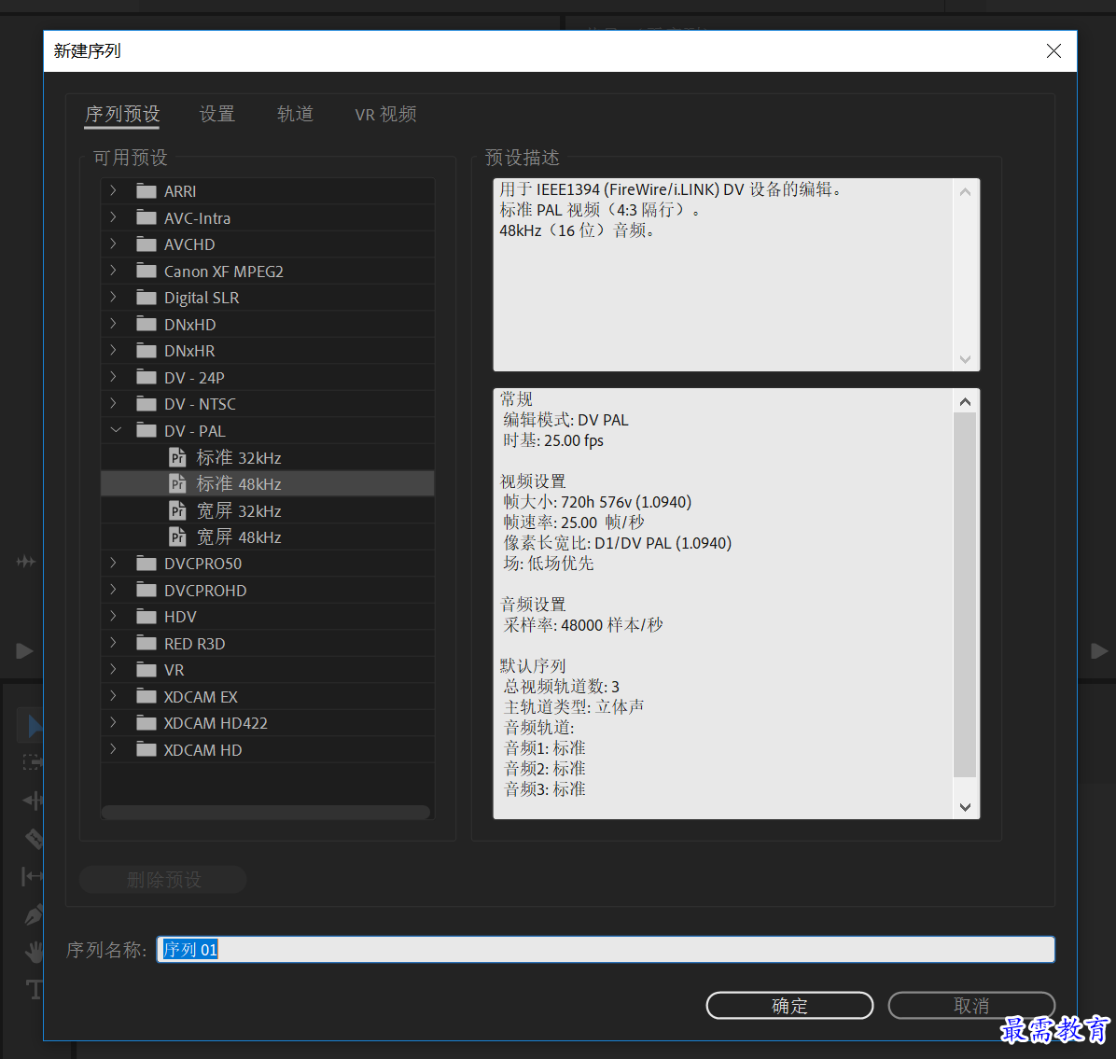Select the DVCPROHD folder entry

[268, 590]
